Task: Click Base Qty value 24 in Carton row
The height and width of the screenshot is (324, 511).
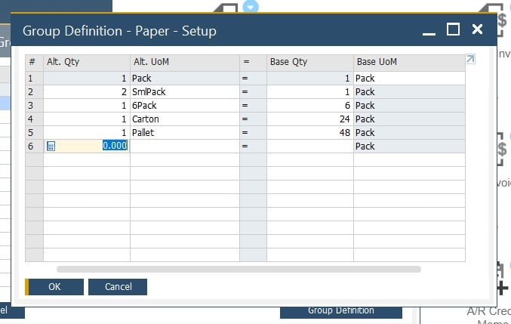Action: [x=310, y=119]
